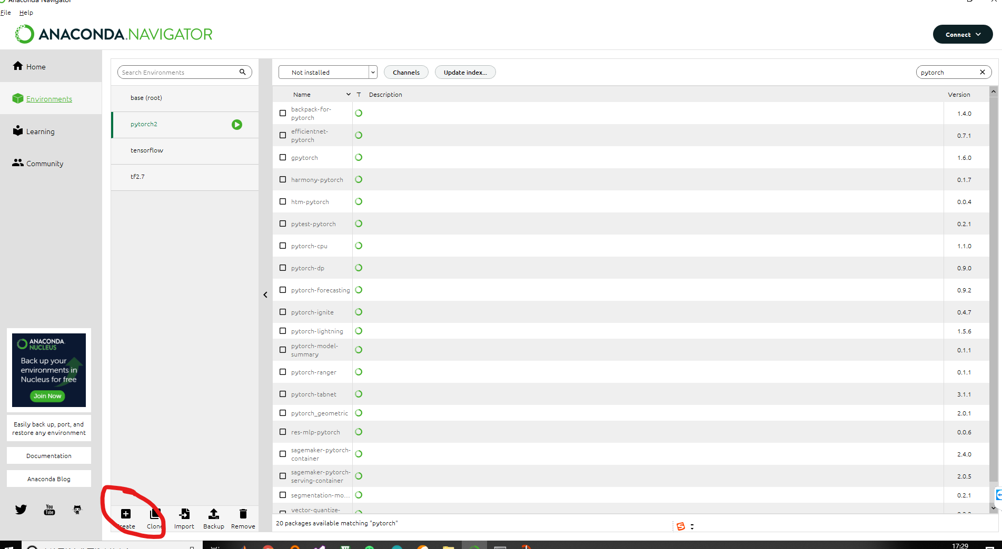Open the YouTube icon link
This screenshot has width=1002, height=549.
(49, 510)
